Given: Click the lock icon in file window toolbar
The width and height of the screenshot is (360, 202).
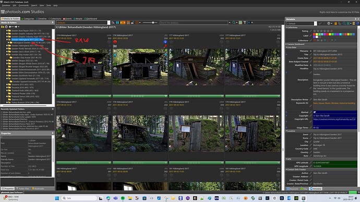Looking at the screenshot, I should (133, 23).
